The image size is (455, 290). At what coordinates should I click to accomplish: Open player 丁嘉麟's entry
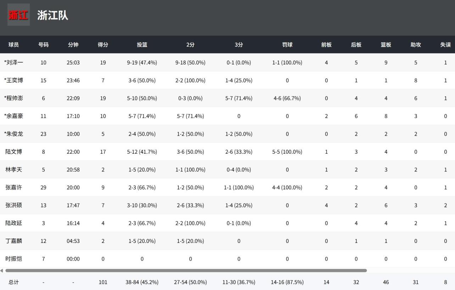[14, 241]
